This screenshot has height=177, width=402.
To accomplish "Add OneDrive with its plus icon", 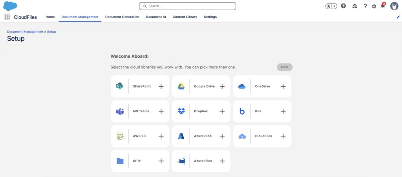I will [283, 86].
